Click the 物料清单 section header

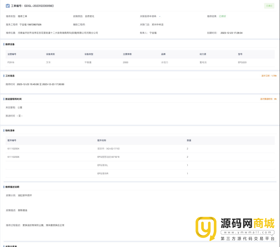[10, 131]
